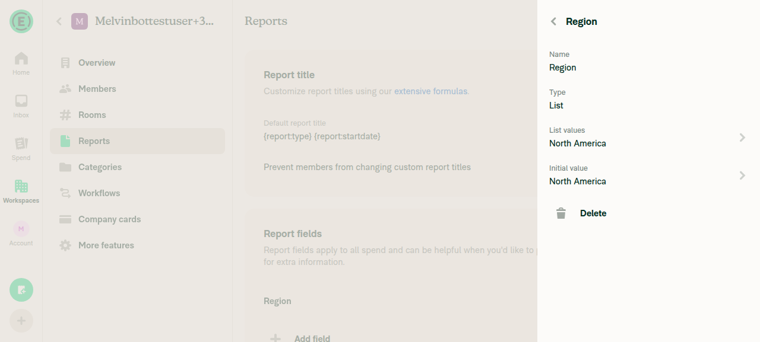
Task: Open the Account avatar
Action: 21,229
